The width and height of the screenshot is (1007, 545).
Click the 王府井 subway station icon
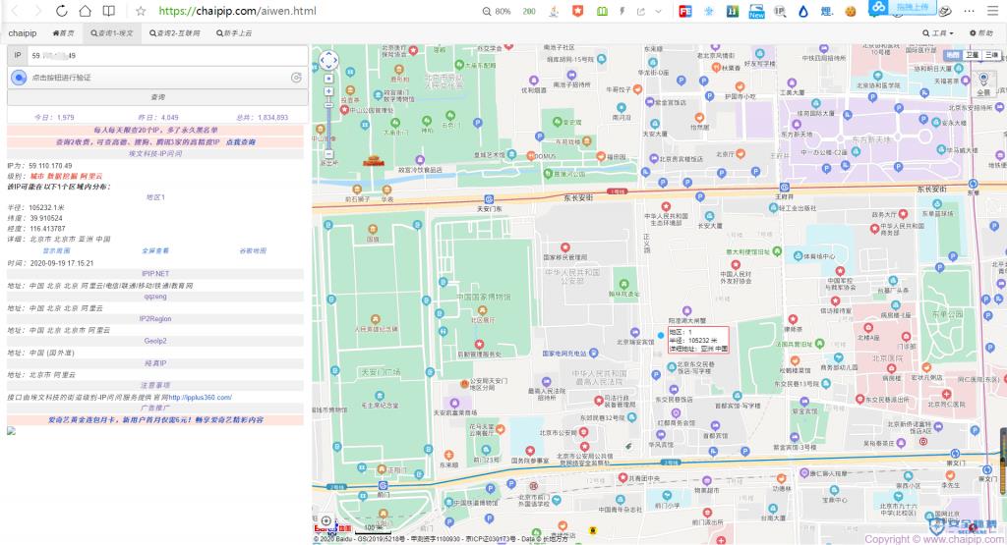(784, 188)
